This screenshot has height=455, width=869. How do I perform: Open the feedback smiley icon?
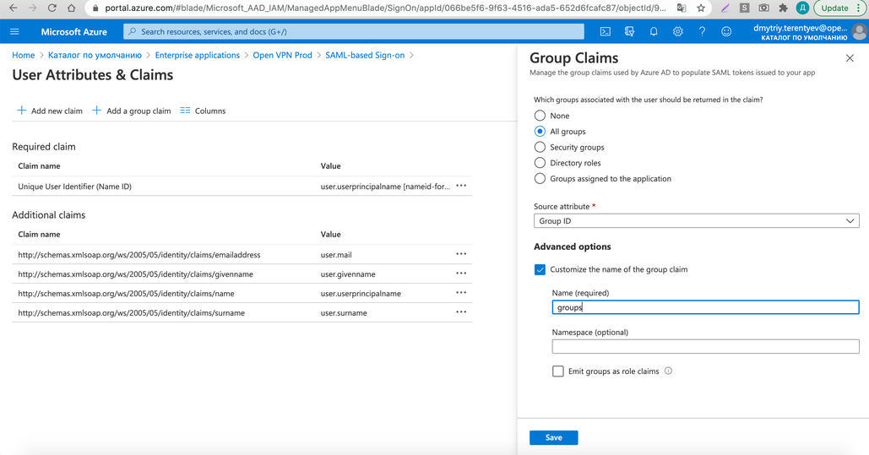tap(726, 31)
